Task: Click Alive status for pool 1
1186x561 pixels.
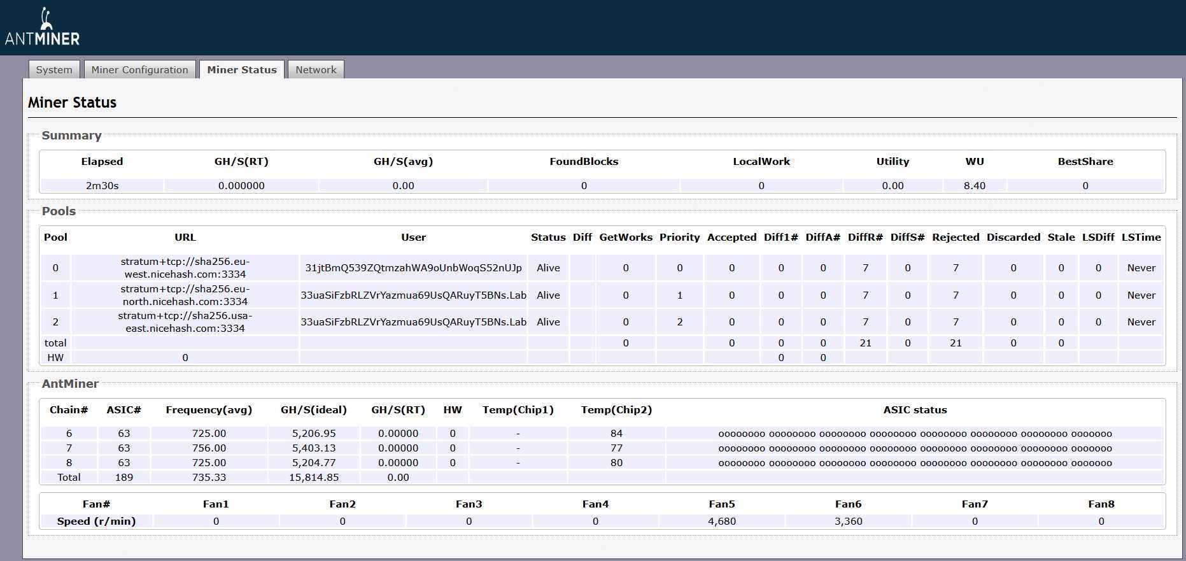Action: click(x=548, y=295)
